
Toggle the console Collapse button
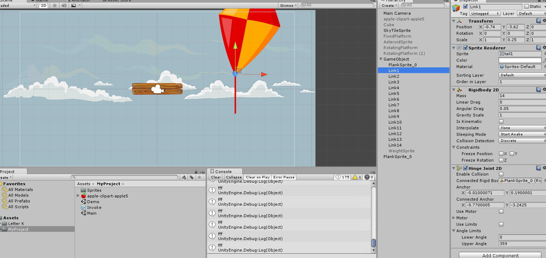tap(234, 177)
